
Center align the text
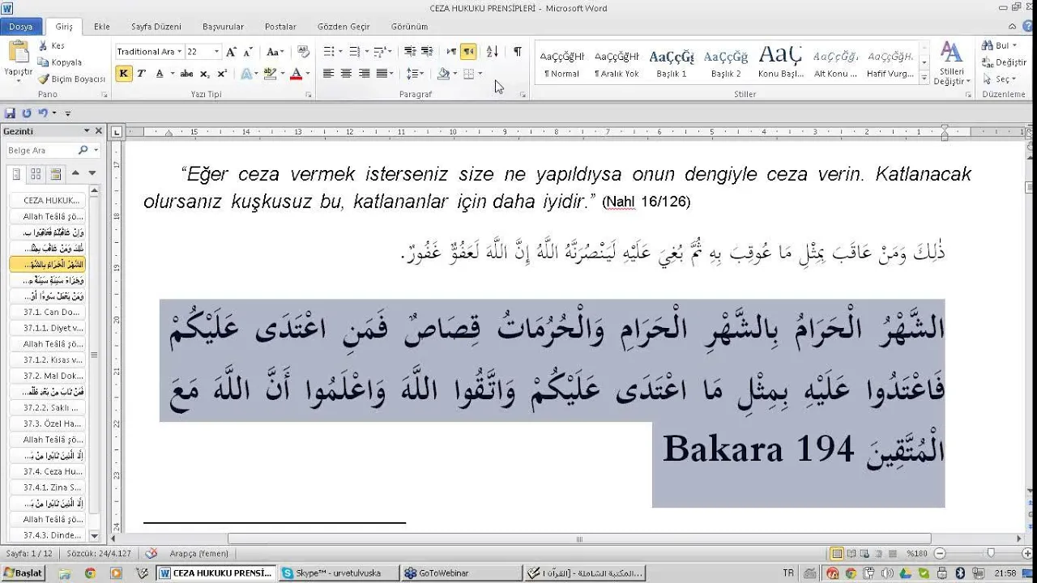[x=346, y=74]
